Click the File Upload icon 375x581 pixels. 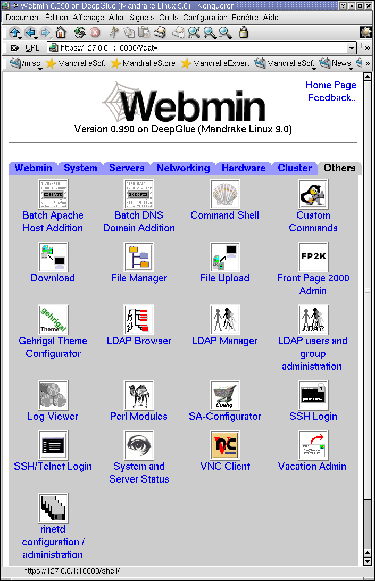tap(225, 257)
